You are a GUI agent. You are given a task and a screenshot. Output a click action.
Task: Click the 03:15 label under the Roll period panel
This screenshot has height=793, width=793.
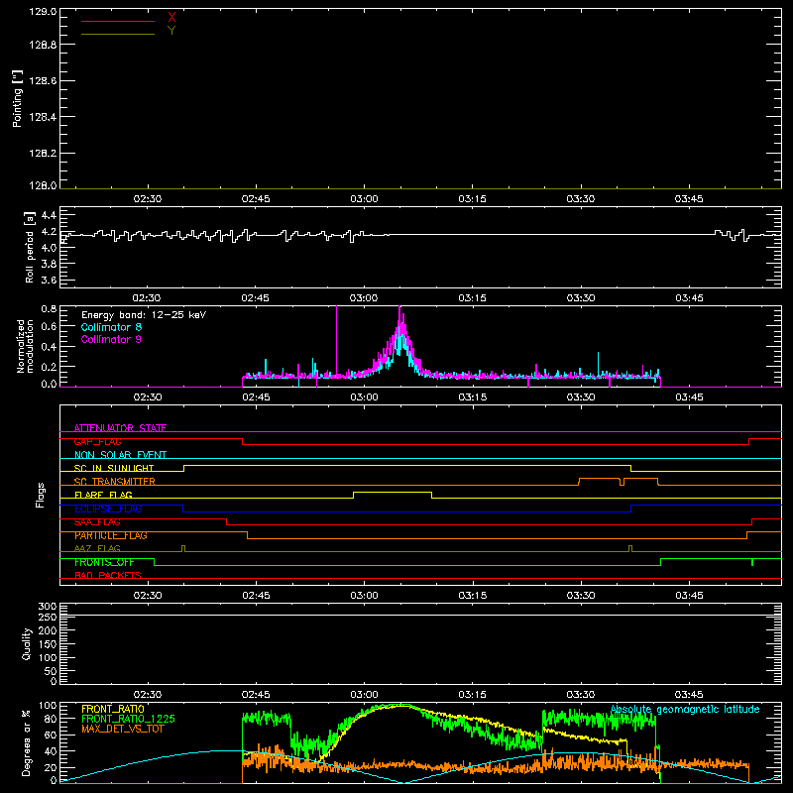pos(473,298)
